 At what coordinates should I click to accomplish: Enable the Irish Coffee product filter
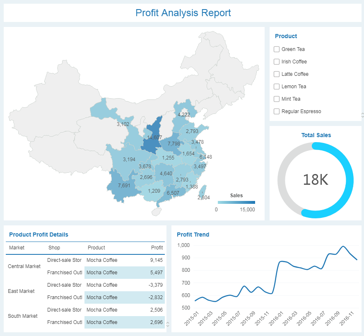[277, 62]
